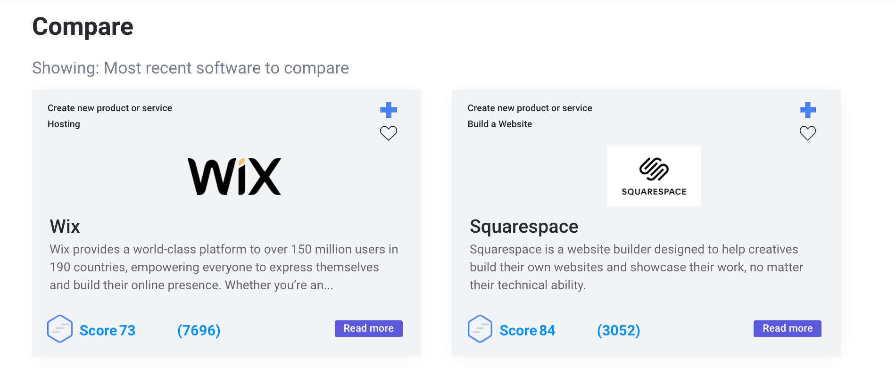Open the Squarespace title link
Image resolution: width=896 pixels, height=391 pixels.
tap(524, 227)
